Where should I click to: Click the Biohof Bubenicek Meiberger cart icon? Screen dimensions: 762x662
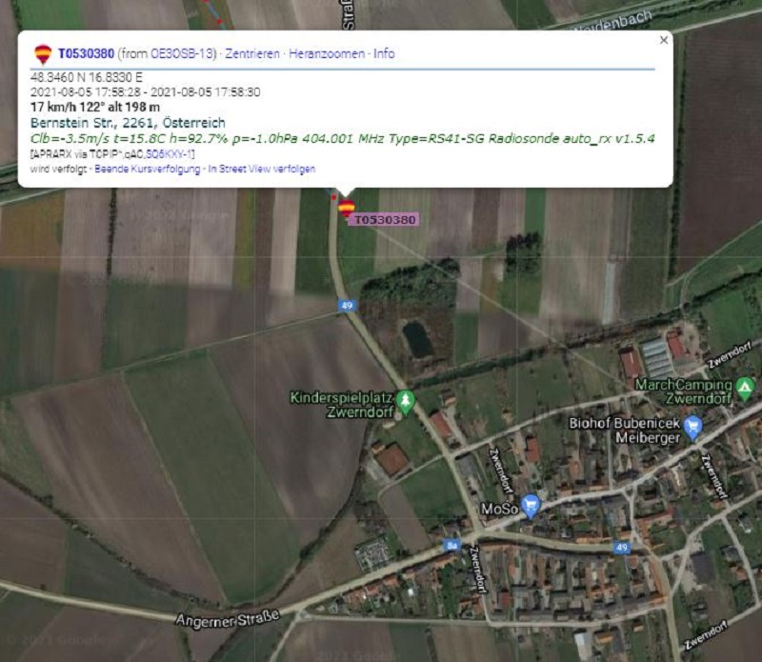[x=692, y=428]
